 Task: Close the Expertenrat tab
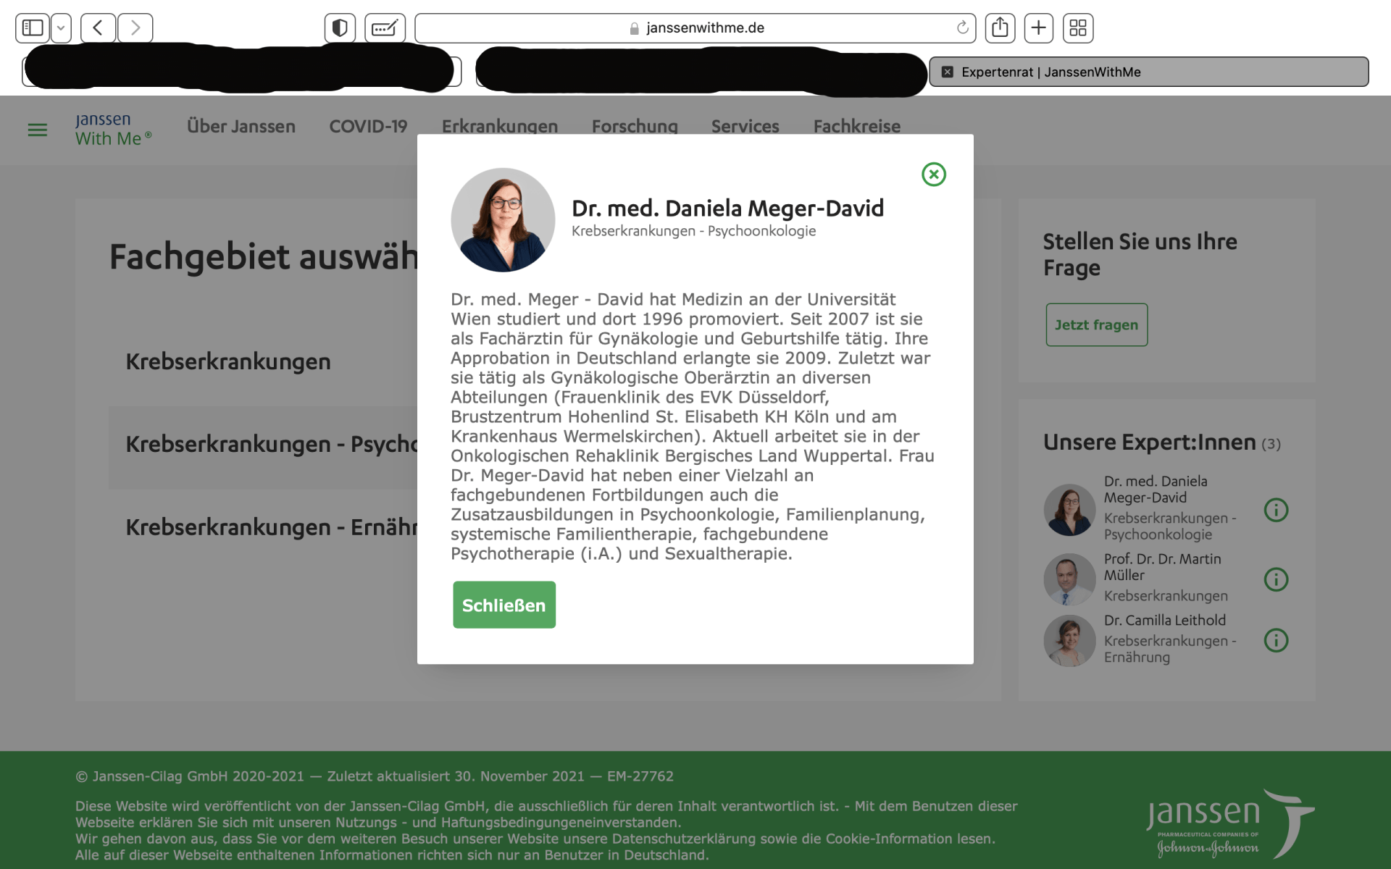(x=947, y=72)
